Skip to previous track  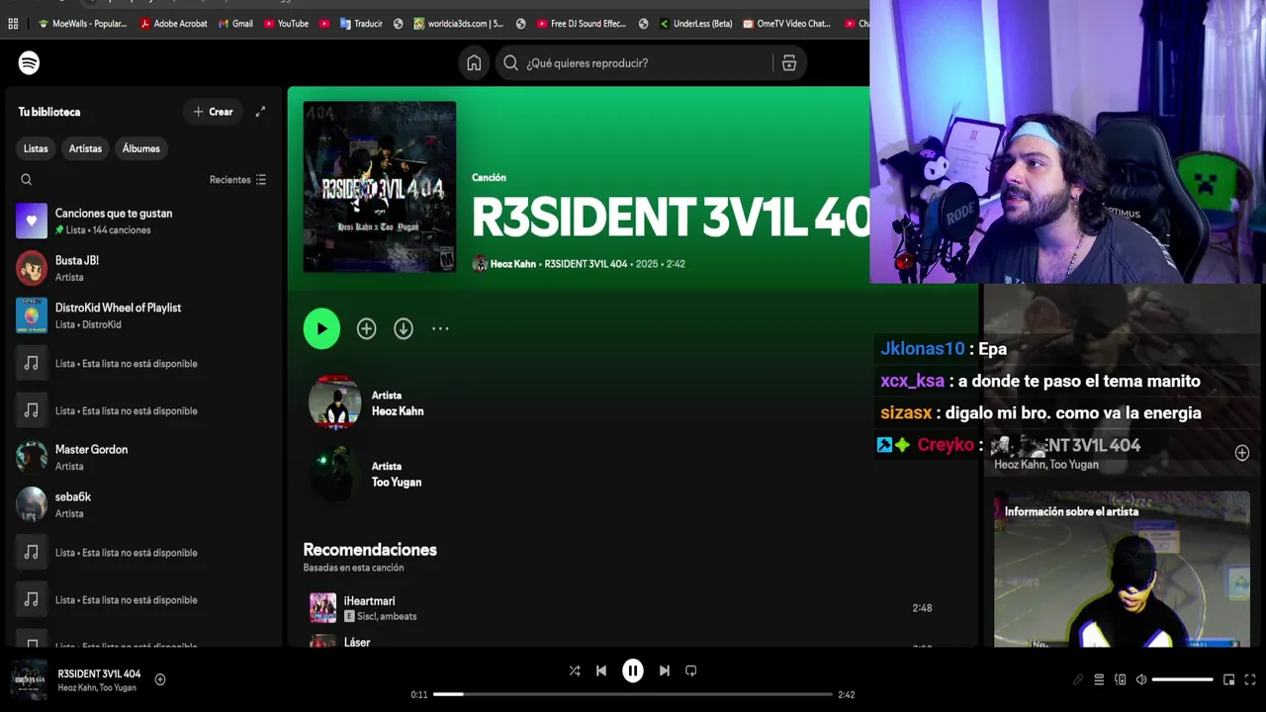point(601,670)
